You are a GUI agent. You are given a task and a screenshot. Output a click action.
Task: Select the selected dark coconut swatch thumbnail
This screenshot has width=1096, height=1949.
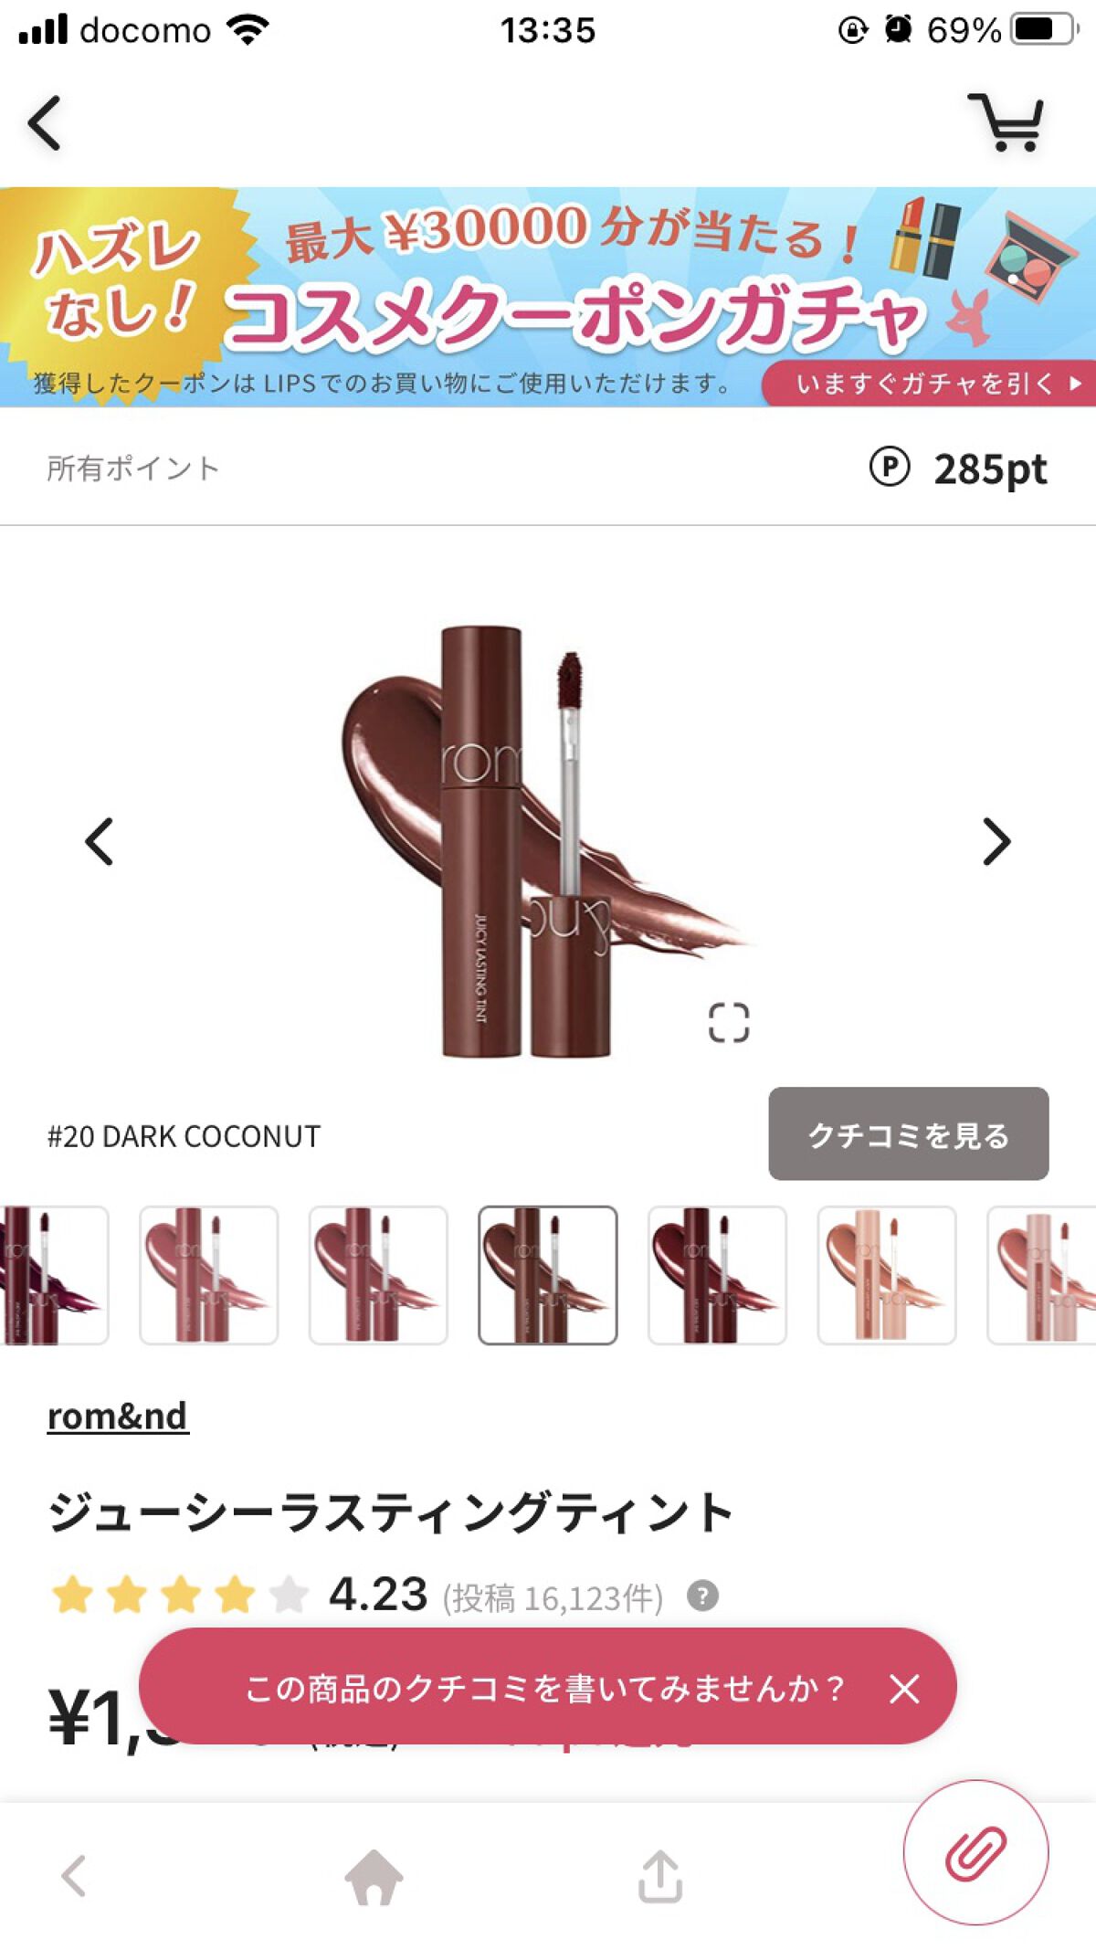click(x=547, y=1275)
